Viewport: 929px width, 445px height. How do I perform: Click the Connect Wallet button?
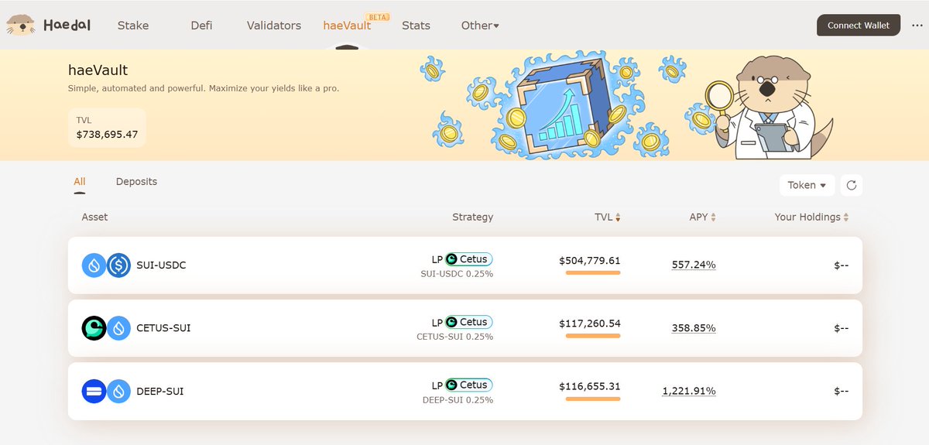[x=859, y=25]
